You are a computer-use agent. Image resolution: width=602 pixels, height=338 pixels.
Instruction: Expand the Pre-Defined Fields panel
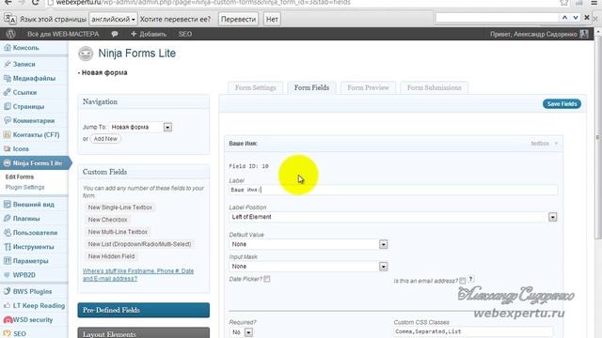point(144,310)
